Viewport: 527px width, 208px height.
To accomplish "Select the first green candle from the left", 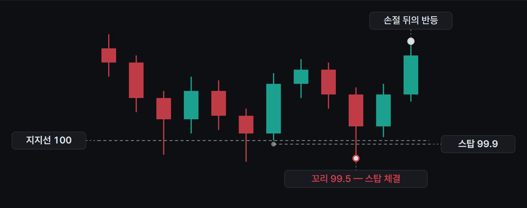I will (191, 105).
